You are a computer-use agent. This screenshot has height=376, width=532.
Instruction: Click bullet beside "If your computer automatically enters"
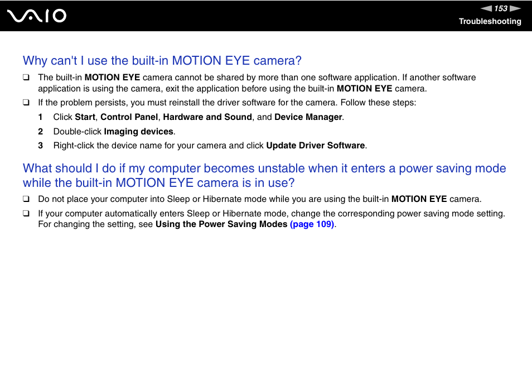tap(26, 214)
